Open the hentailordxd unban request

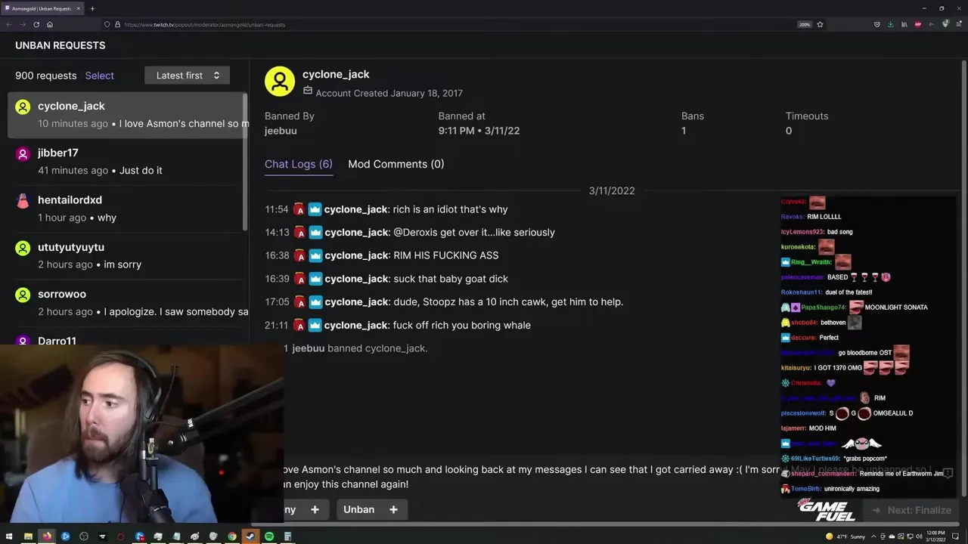pyautogui.click(x=127, y=209)
